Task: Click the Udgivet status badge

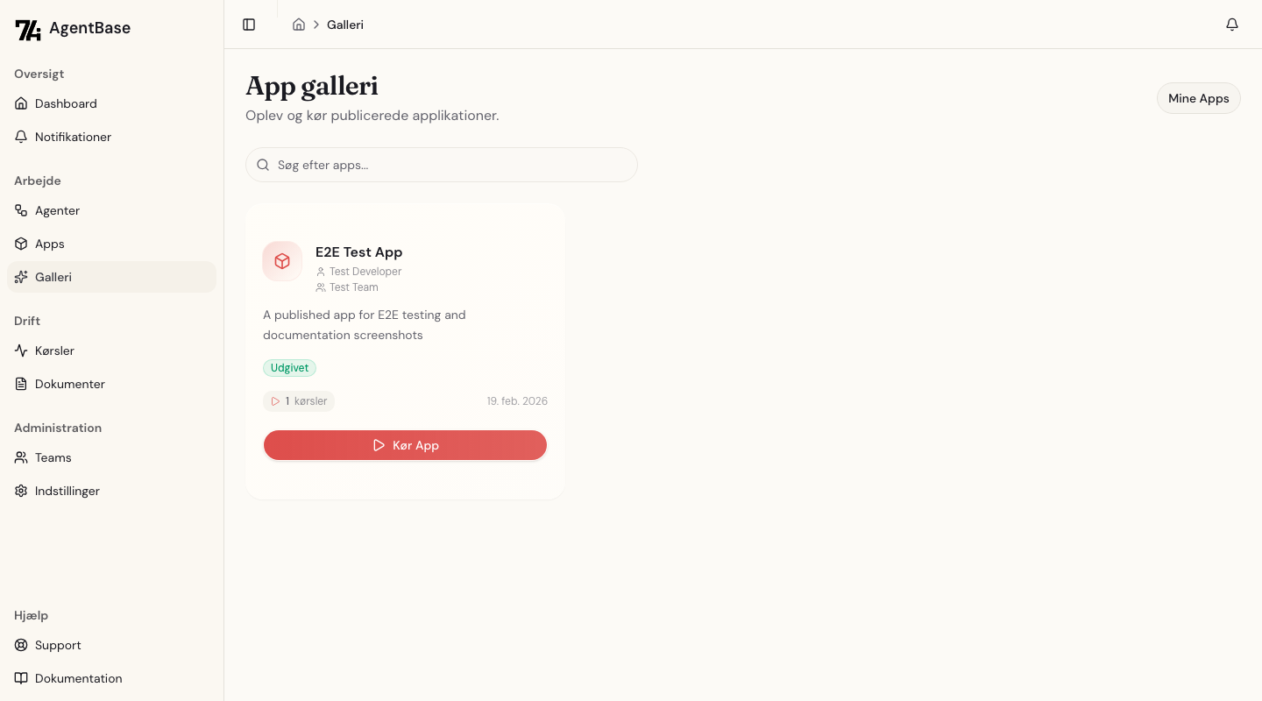Action: point(289,367)
